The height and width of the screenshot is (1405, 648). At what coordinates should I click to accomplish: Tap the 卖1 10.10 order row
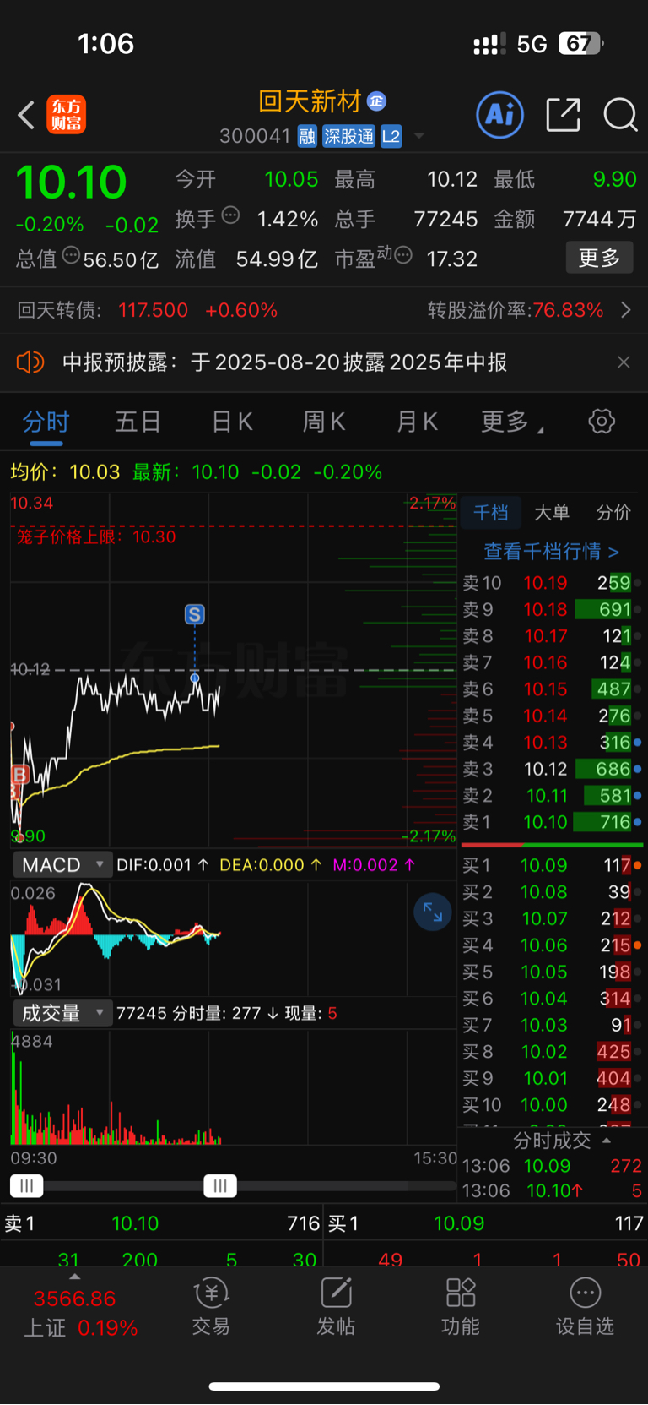point(552,822)
